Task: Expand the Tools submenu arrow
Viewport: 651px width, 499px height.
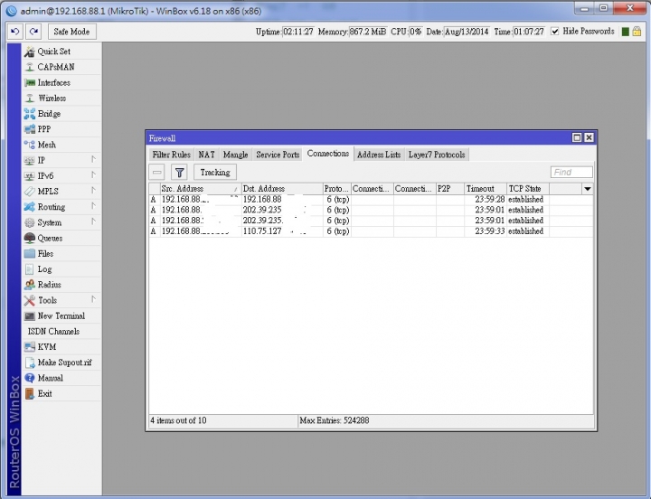Action: pos(93,299)
